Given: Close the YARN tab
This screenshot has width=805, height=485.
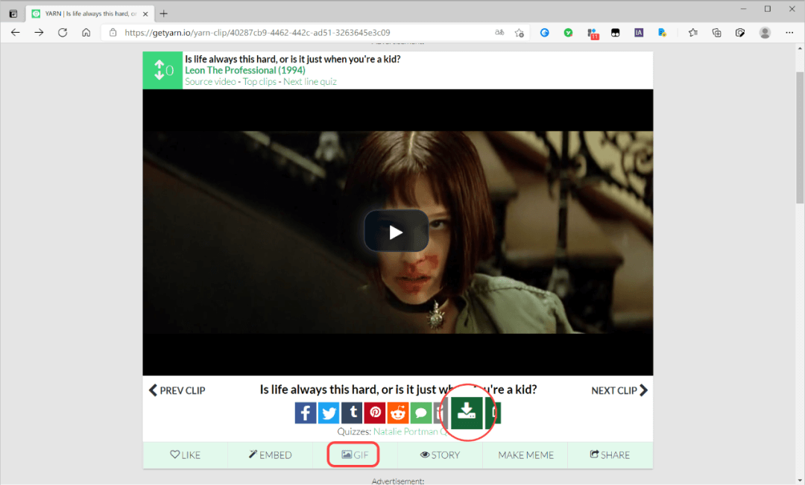Looking at the screenshot, I should pos(145,14).
